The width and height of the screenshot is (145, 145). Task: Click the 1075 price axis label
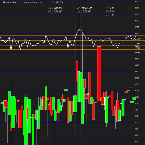click(137, 78)
